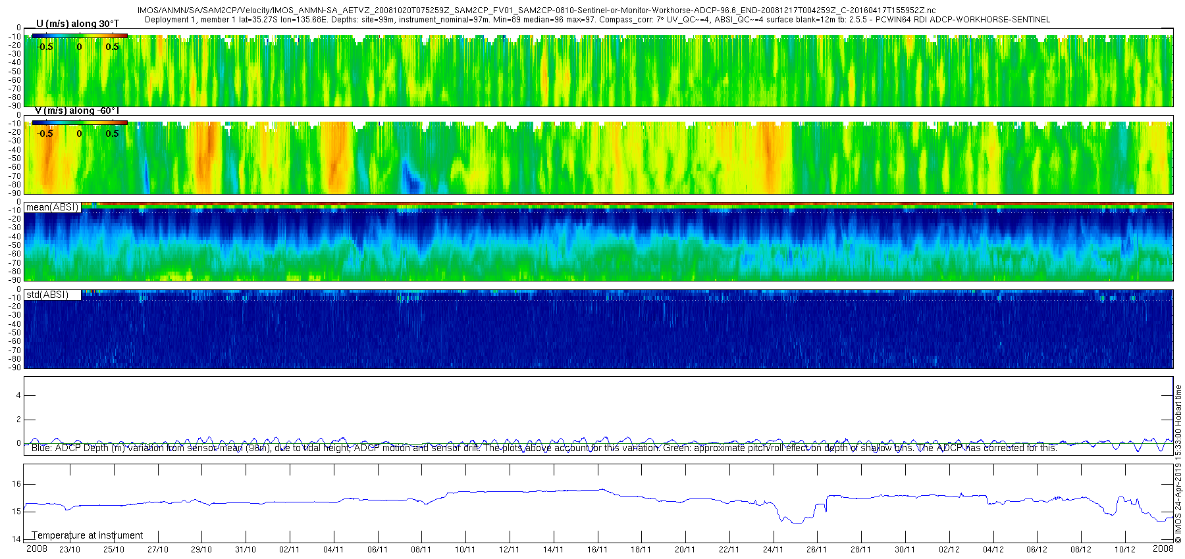Click the 'mean(ABSI)' panel label

pyautogui.click(x=52, y=207)
